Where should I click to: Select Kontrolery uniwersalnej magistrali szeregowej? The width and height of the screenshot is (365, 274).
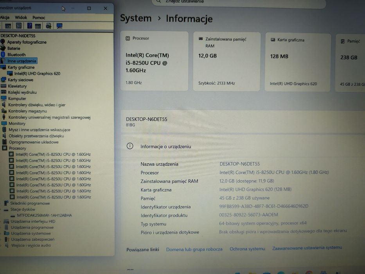[49, 117]
